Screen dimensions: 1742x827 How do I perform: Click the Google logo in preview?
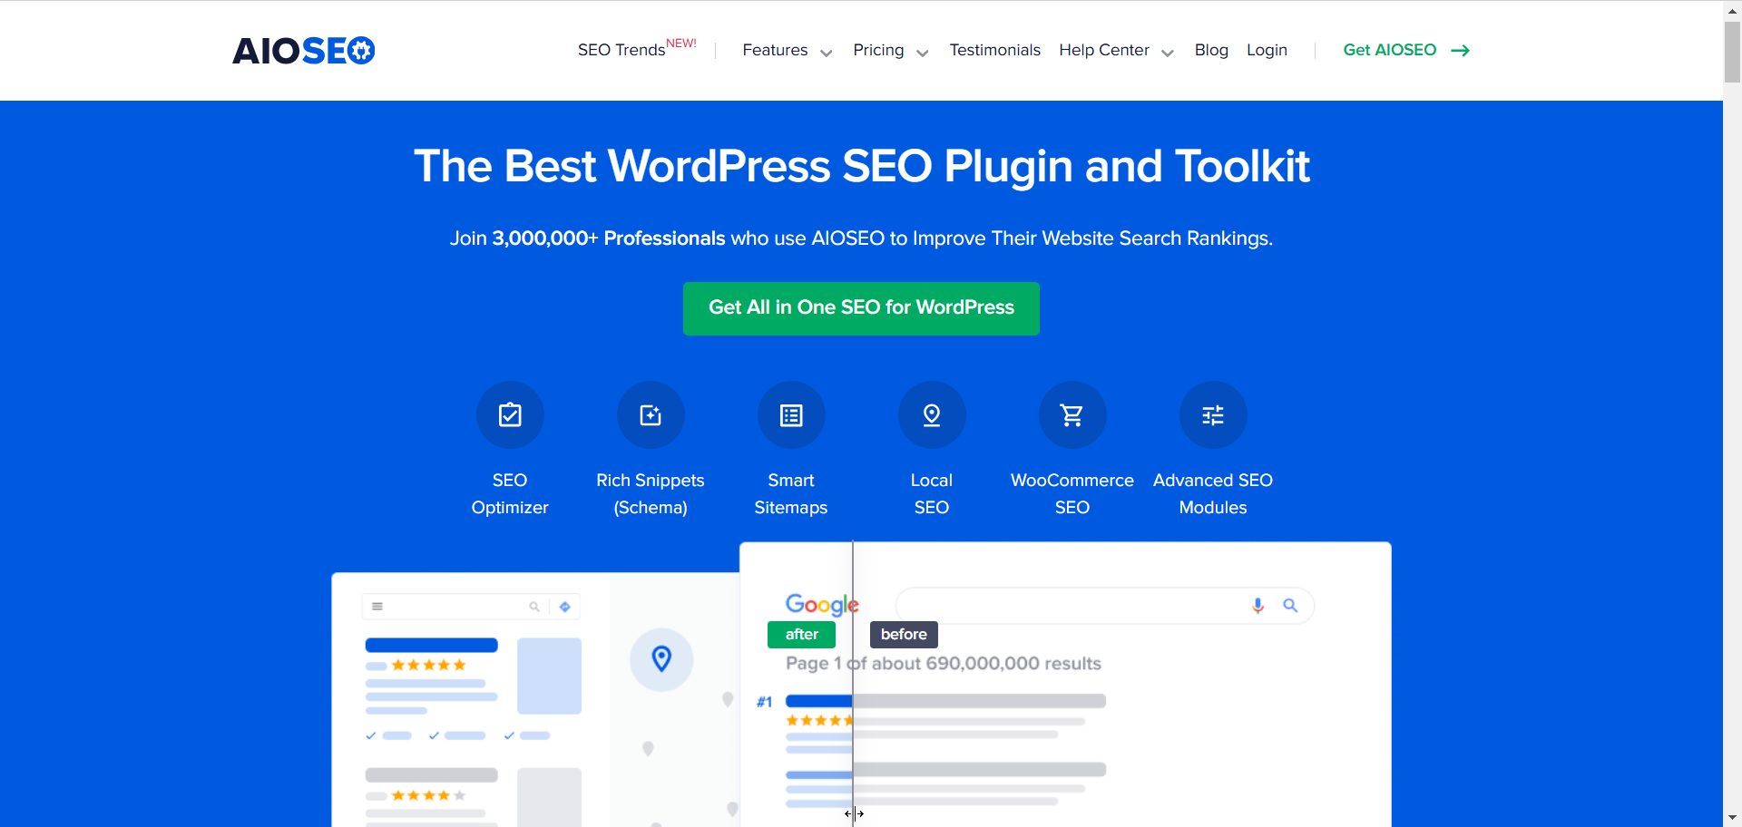click(x=822, y=605)
